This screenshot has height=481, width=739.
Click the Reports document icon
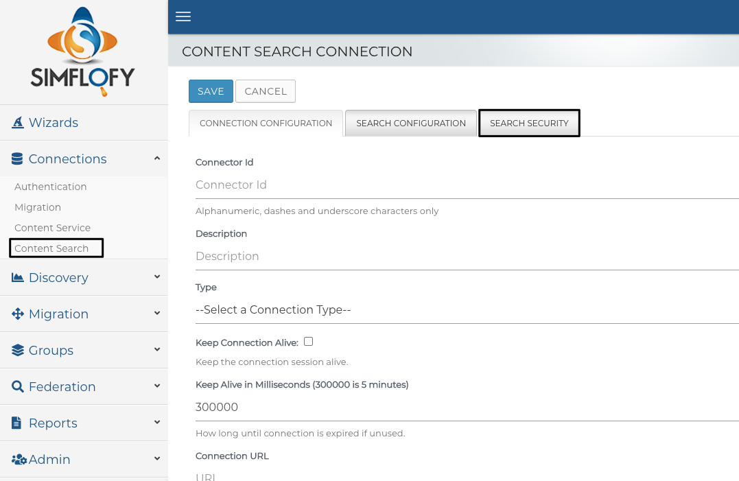click(16, 423)
